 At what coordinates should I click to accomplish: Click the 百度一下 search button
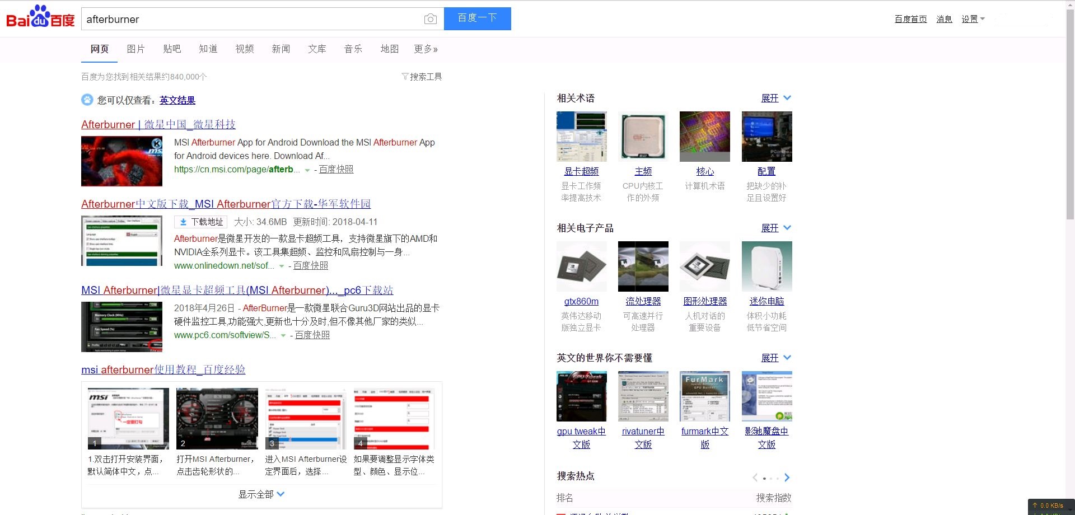click(x=477, y=18)
